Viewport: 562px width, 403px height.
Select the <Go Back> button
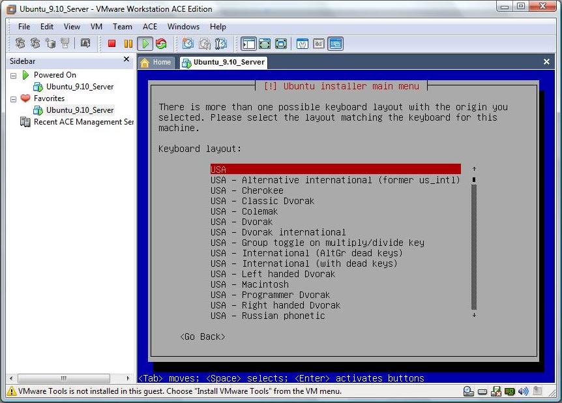point(203,336)
